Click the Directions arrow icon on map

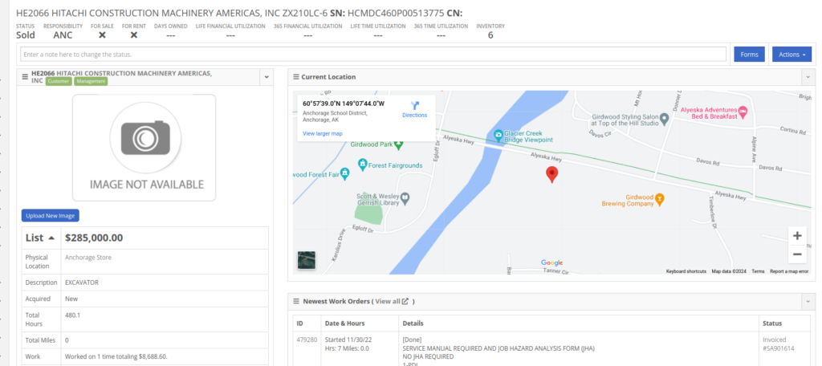(x=415, y=105)
